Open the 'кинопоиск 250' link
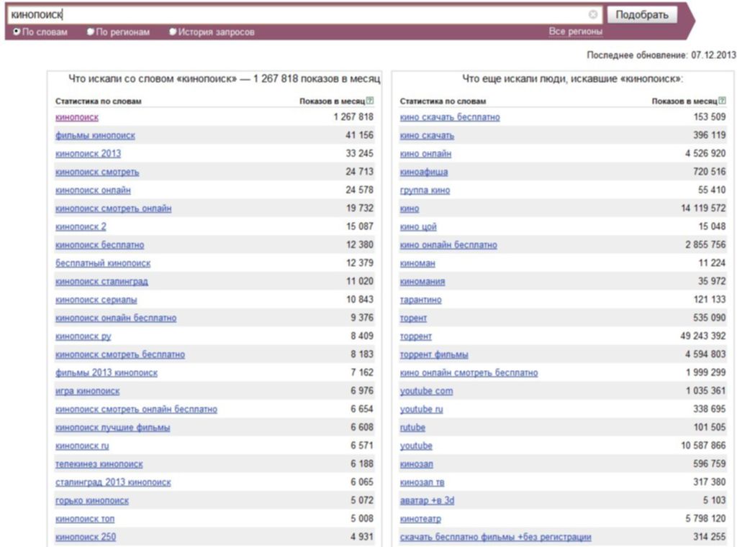The height and width of the screenshot is (547, 737). pos(86,537)
